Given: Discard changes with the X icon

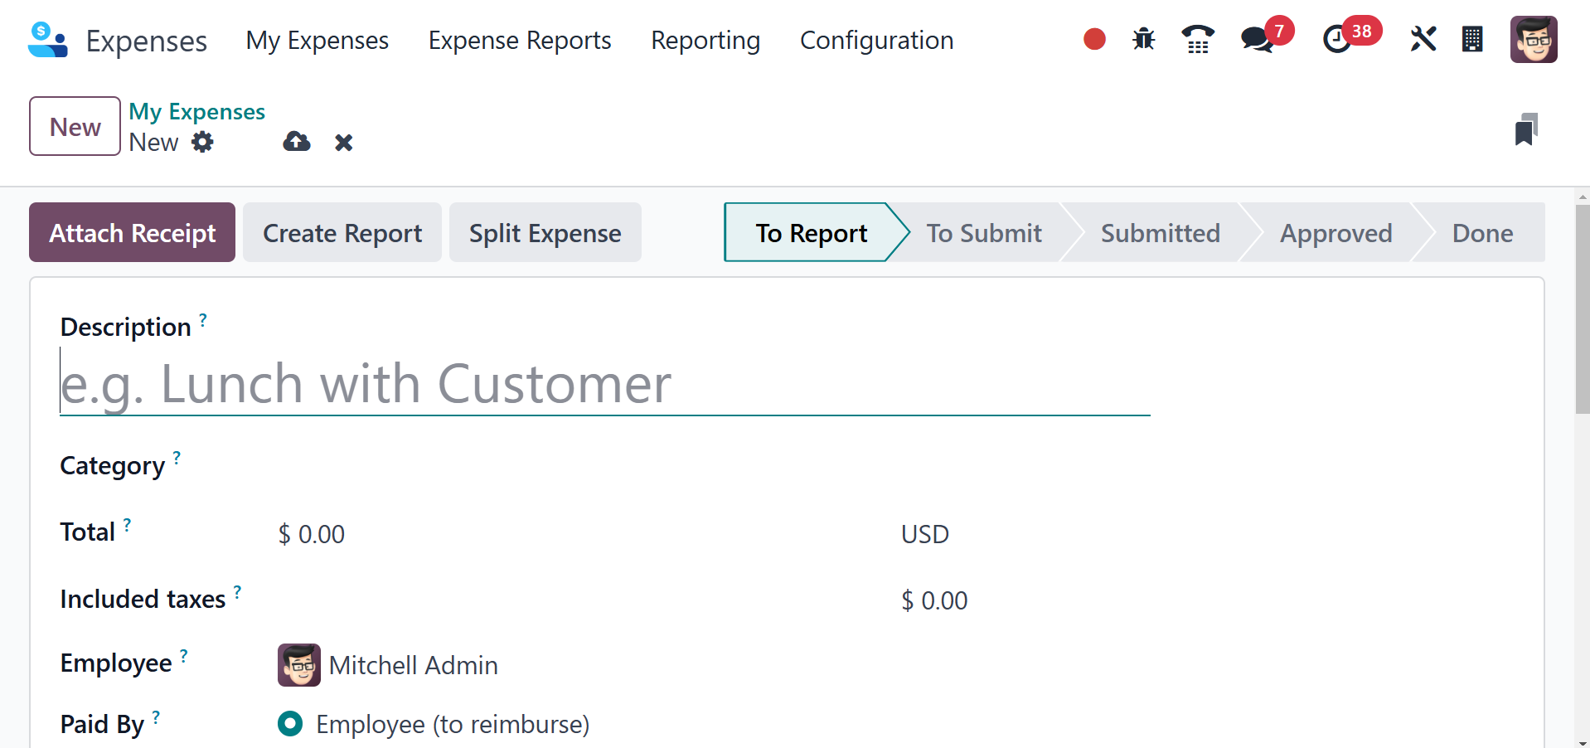Looking at the screenshot, I should (343, 143).
